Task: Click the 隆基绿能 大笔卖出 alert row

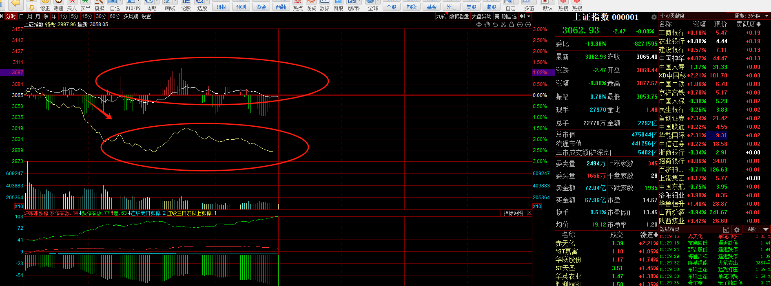Action: point(715,263)
